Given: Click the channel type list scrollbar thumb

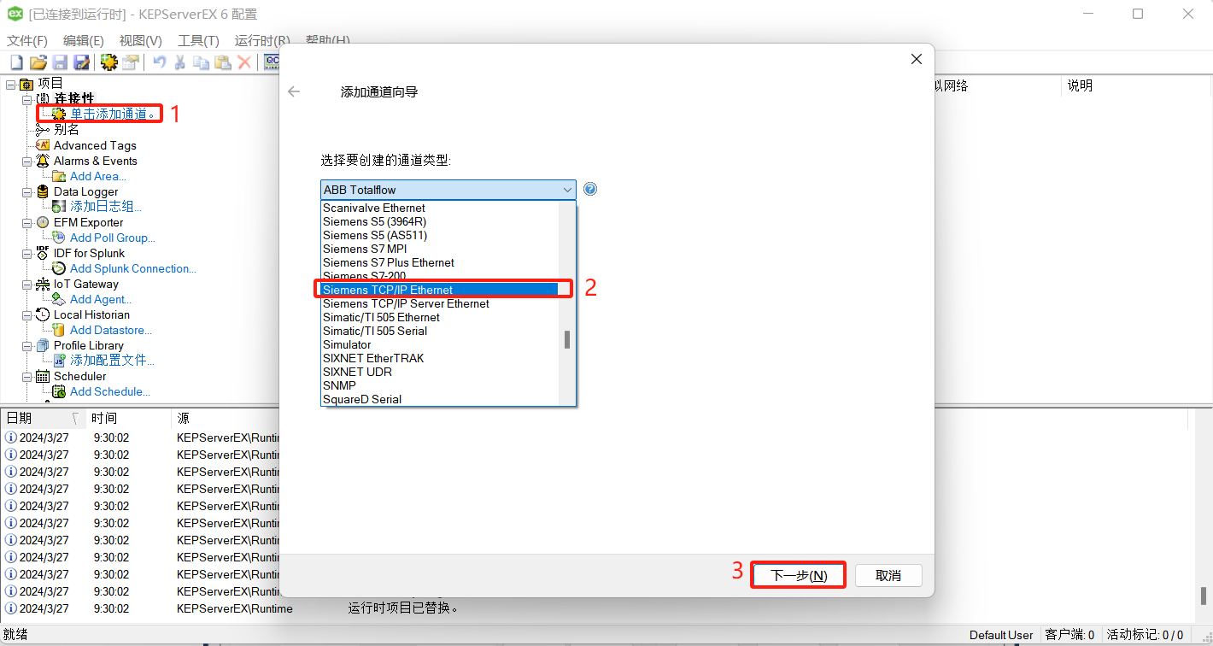Looking at the screenshot, I should (x=567, y=339).
